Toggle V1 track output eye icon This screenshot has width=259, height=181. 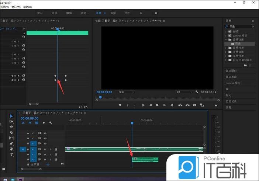(45, 143)
